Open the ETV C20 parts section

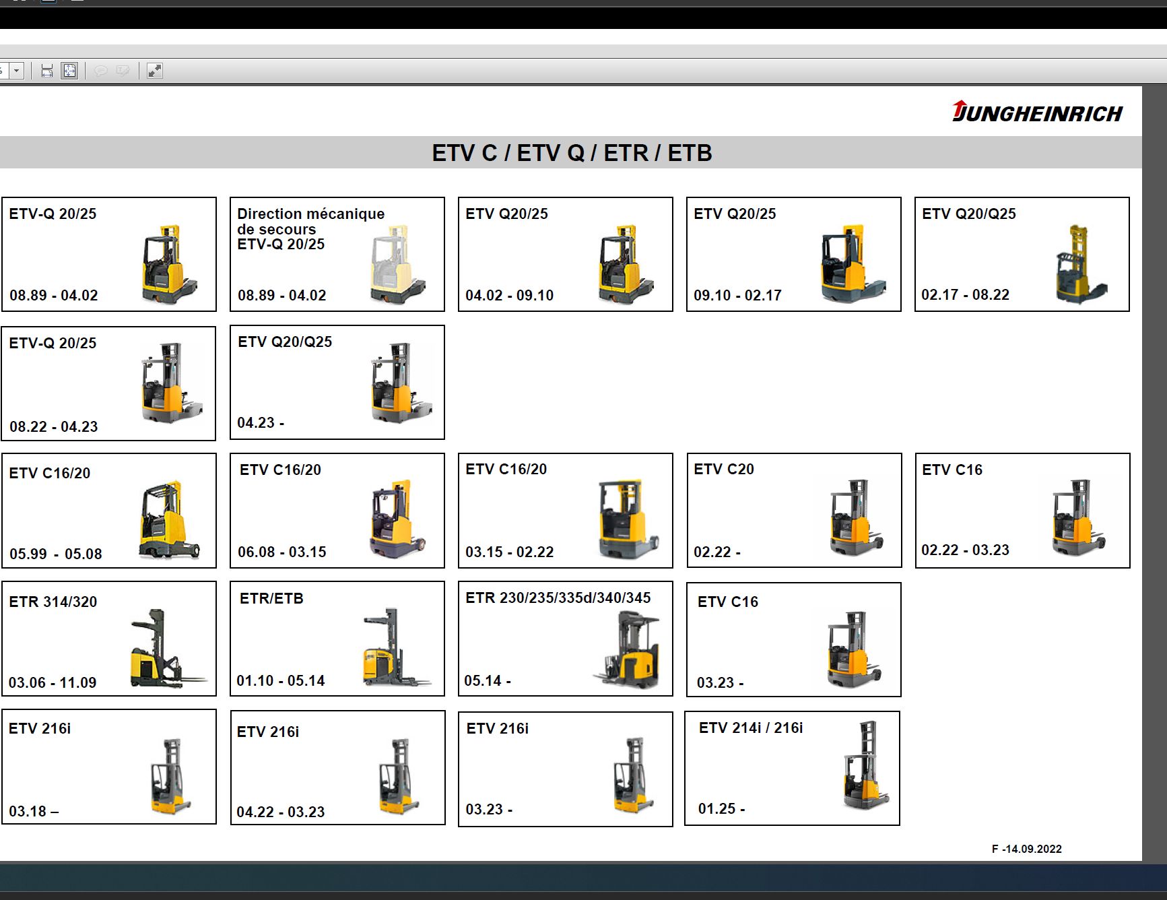(795, 510)
